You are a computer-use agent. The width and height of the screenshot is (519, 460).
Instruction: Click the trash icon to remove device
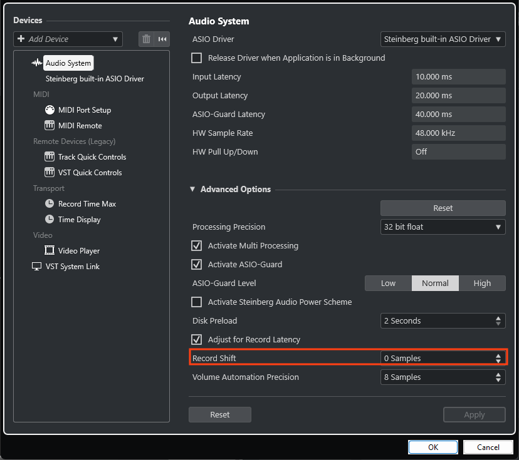146,39
